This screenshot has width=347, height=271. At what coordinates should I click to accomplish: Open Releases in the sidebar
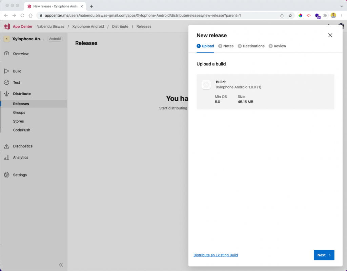coord(34,104)
